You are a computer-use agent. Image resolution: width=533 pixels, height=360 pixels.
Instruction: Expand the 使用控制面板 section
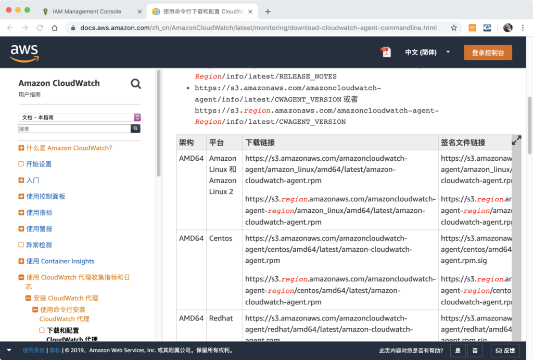click(21, 196)
